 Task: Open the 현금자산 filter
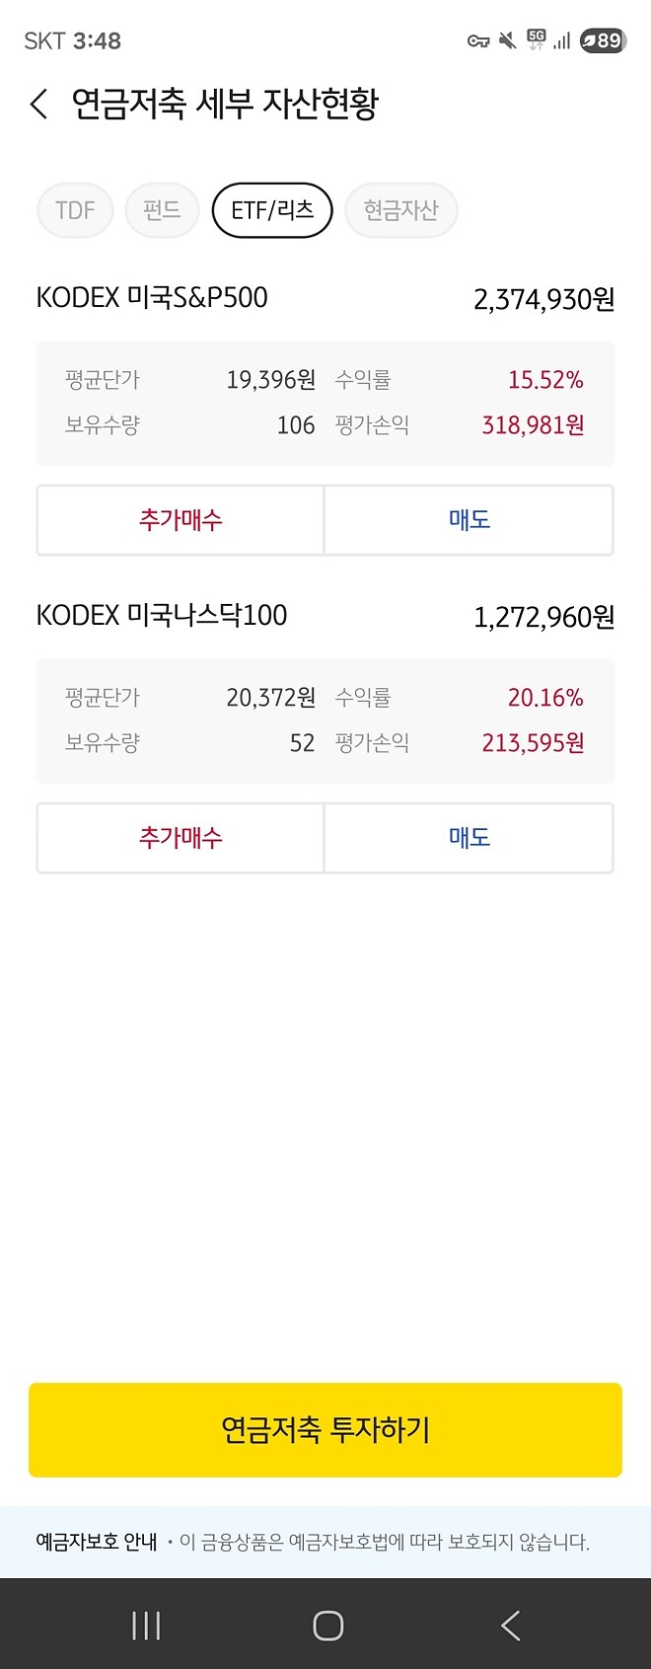click(400, 210)
